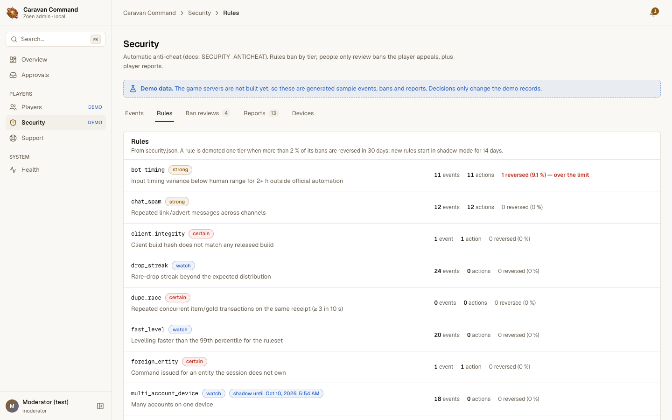Click Caravan Command breadcrumb link
Image resolution: width=672 pixels, height=420 pixels.
[x=149, y=13]
